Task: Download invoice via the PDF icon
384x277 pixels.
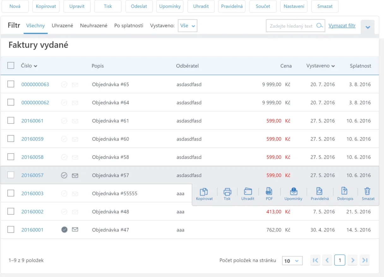Action: click(x=269, y=192)
